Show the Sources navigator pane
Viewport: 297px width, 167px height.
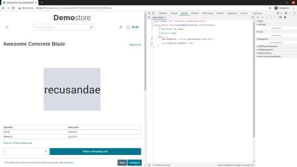point(149,17)
